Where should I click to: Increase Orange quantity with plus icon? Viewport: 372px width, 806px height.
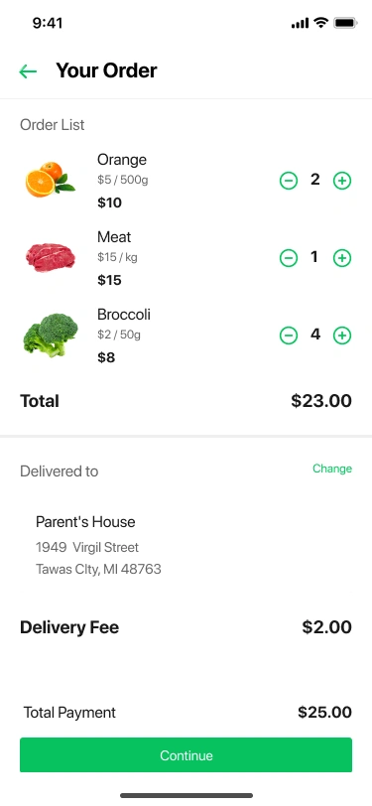pos(342,181)
